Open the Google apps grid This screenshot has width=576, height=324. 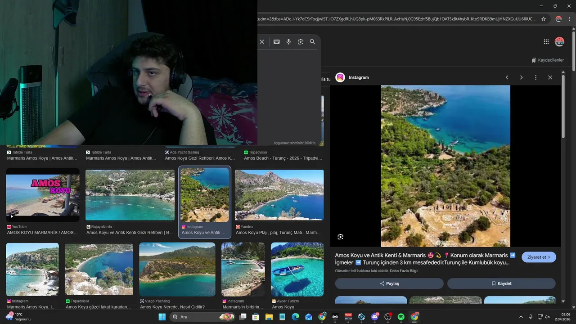coord(546,42)
